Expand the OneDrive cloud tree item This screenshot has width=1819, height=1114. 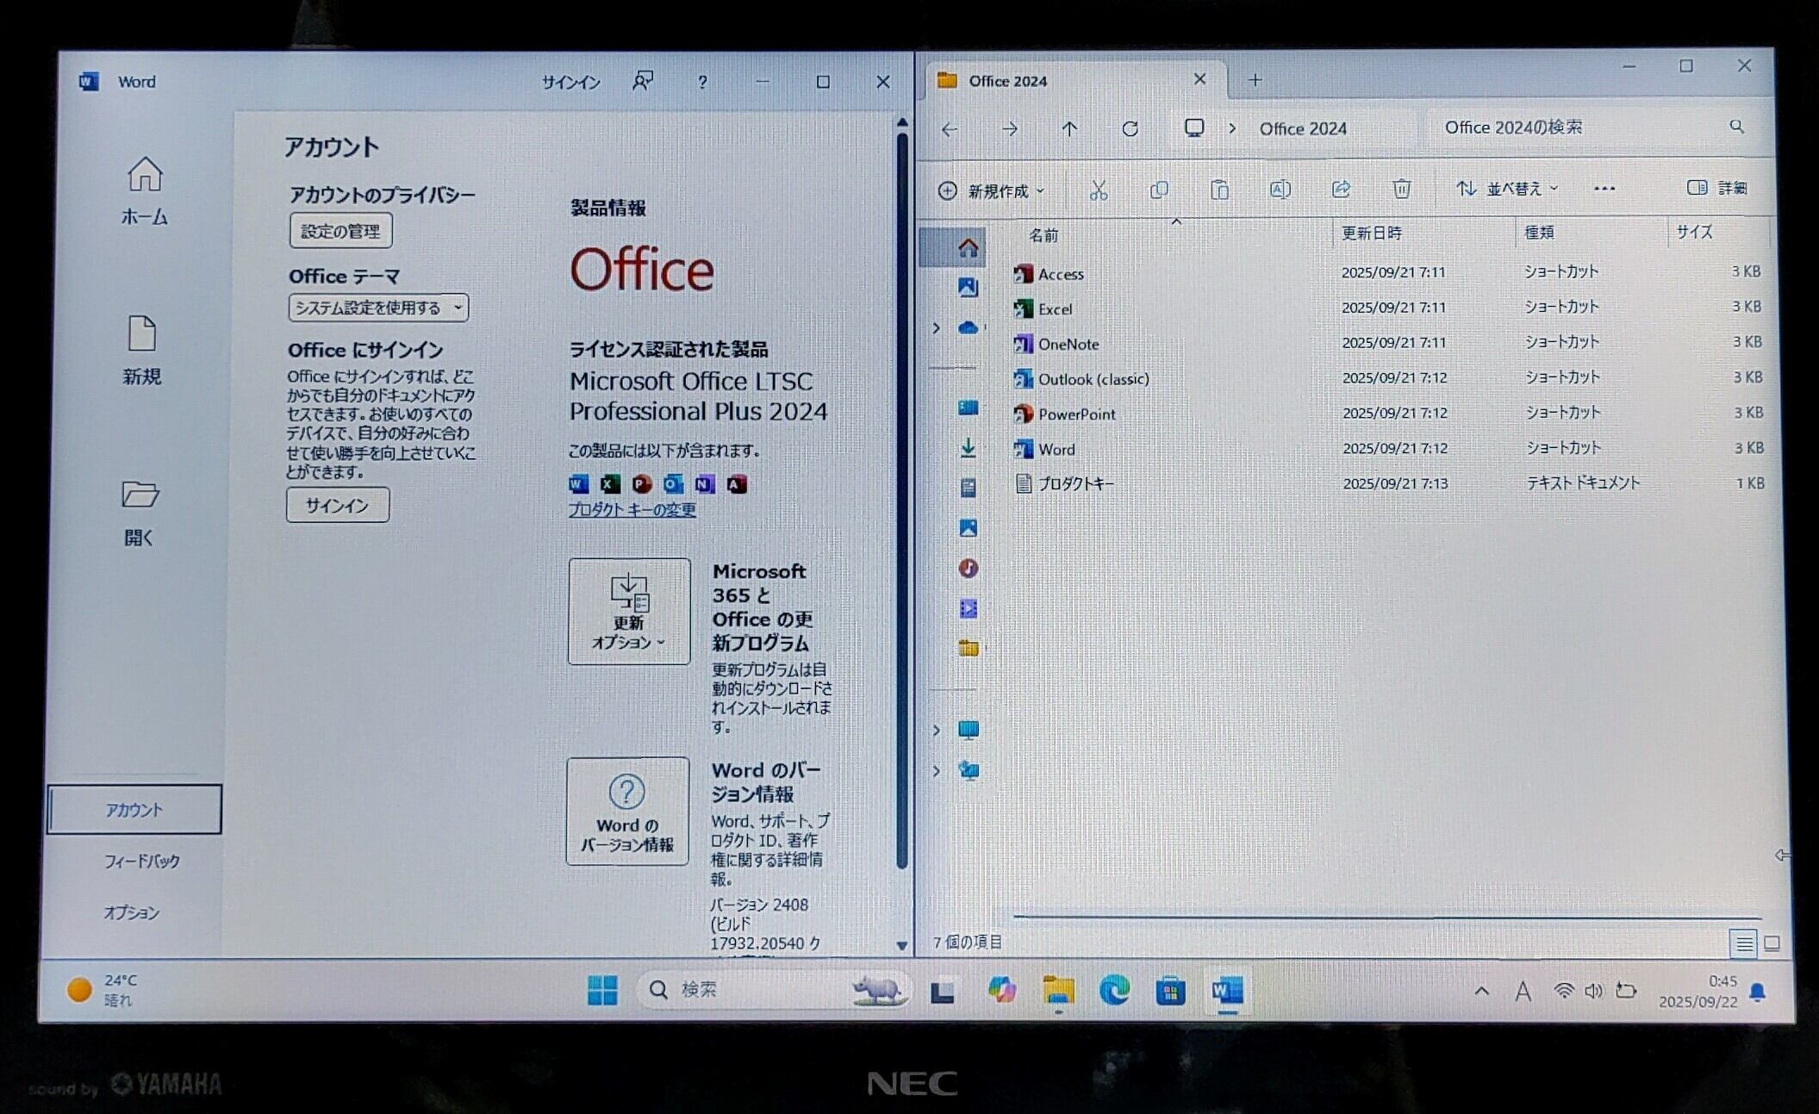click(937, 328)
